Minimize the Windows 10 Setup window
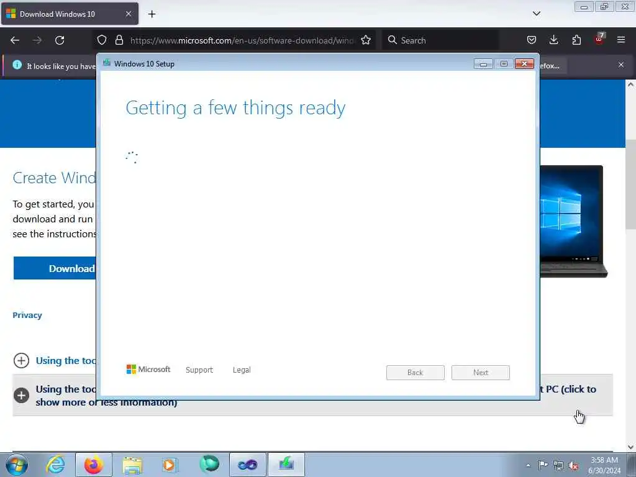636x477 pixels. (483, 64)
